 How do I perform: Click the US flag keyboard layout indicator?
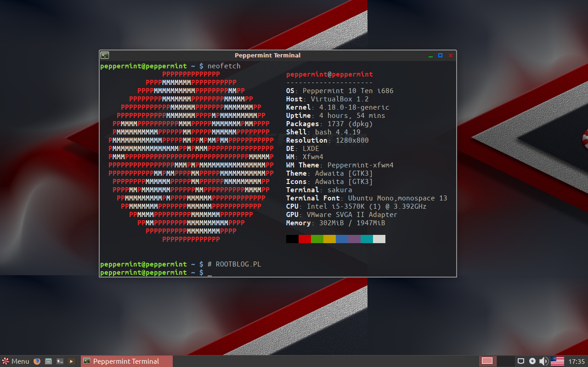tap(557, 361)
